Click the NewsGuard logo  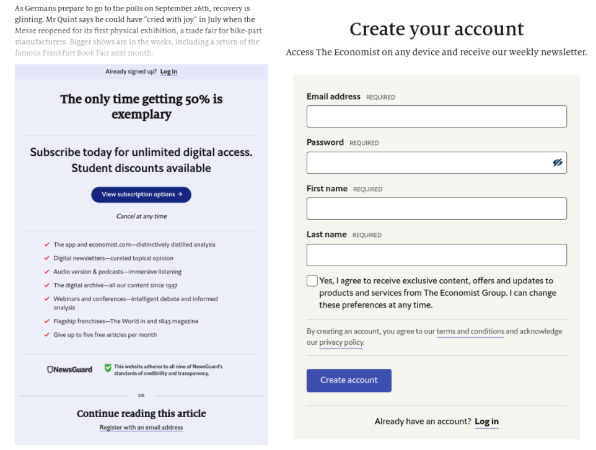[69, 370]
